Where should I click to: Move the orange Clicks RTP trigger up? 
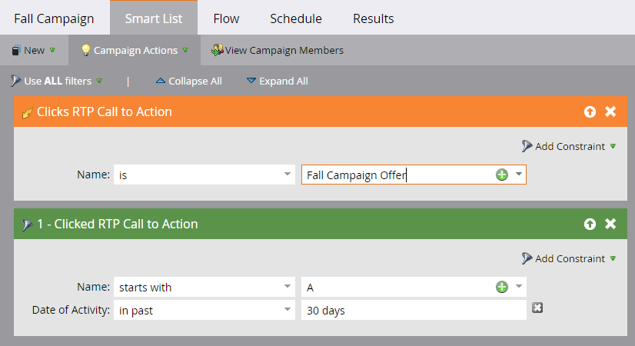[x=590, y=111]
